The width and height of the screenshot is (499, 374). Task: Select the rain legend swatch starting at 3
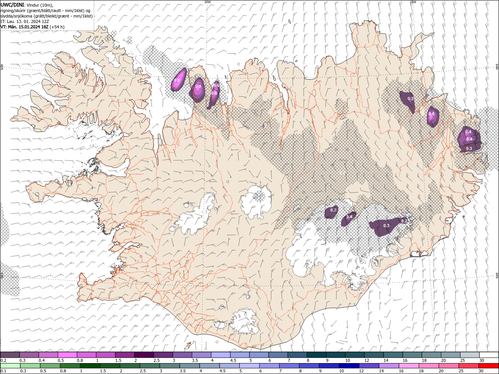(x=170, y=366)
